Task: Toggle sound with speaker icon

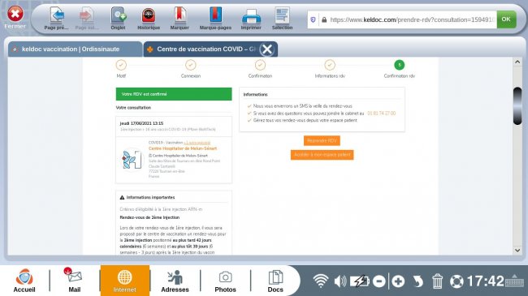Action: point(340,281)
